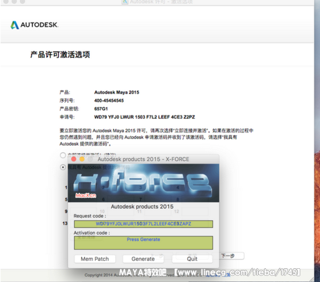
Task: Click the 下一步 (Next) button
Action: coord(228,256)
